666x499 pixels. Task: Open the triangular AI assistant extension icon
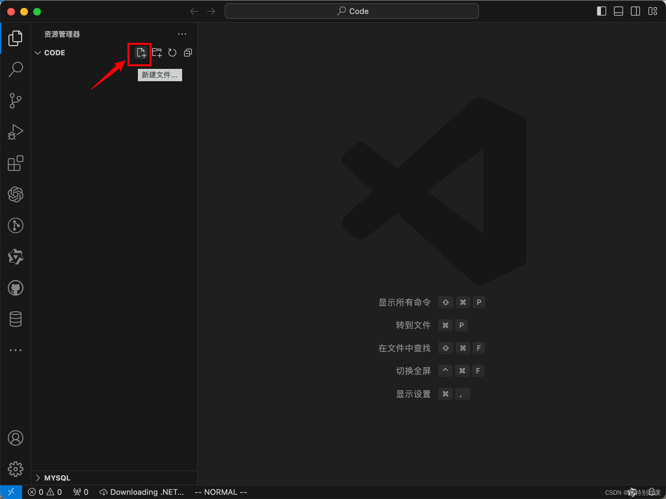[x=15, y=257]
